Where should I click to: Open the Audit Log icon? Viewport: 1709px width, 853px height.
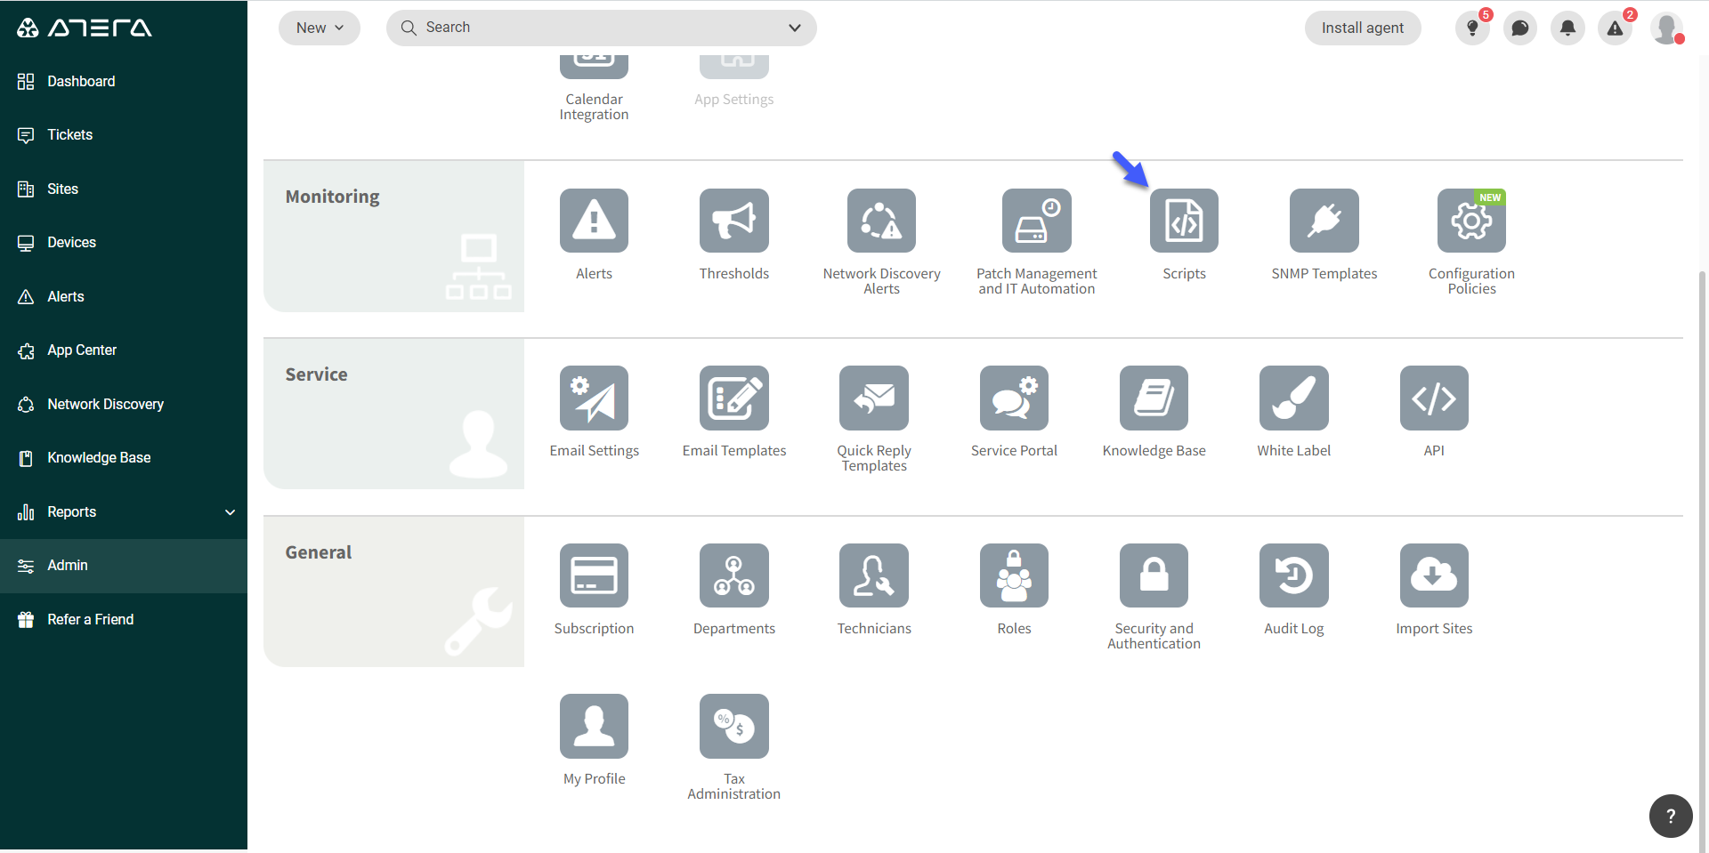click(1293, 575)
